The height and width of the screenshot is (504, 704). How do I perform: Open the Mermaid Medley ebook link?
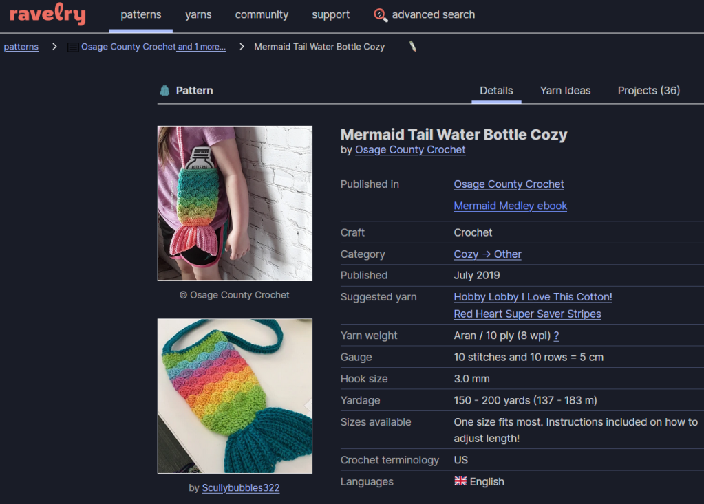pos(510,206)
